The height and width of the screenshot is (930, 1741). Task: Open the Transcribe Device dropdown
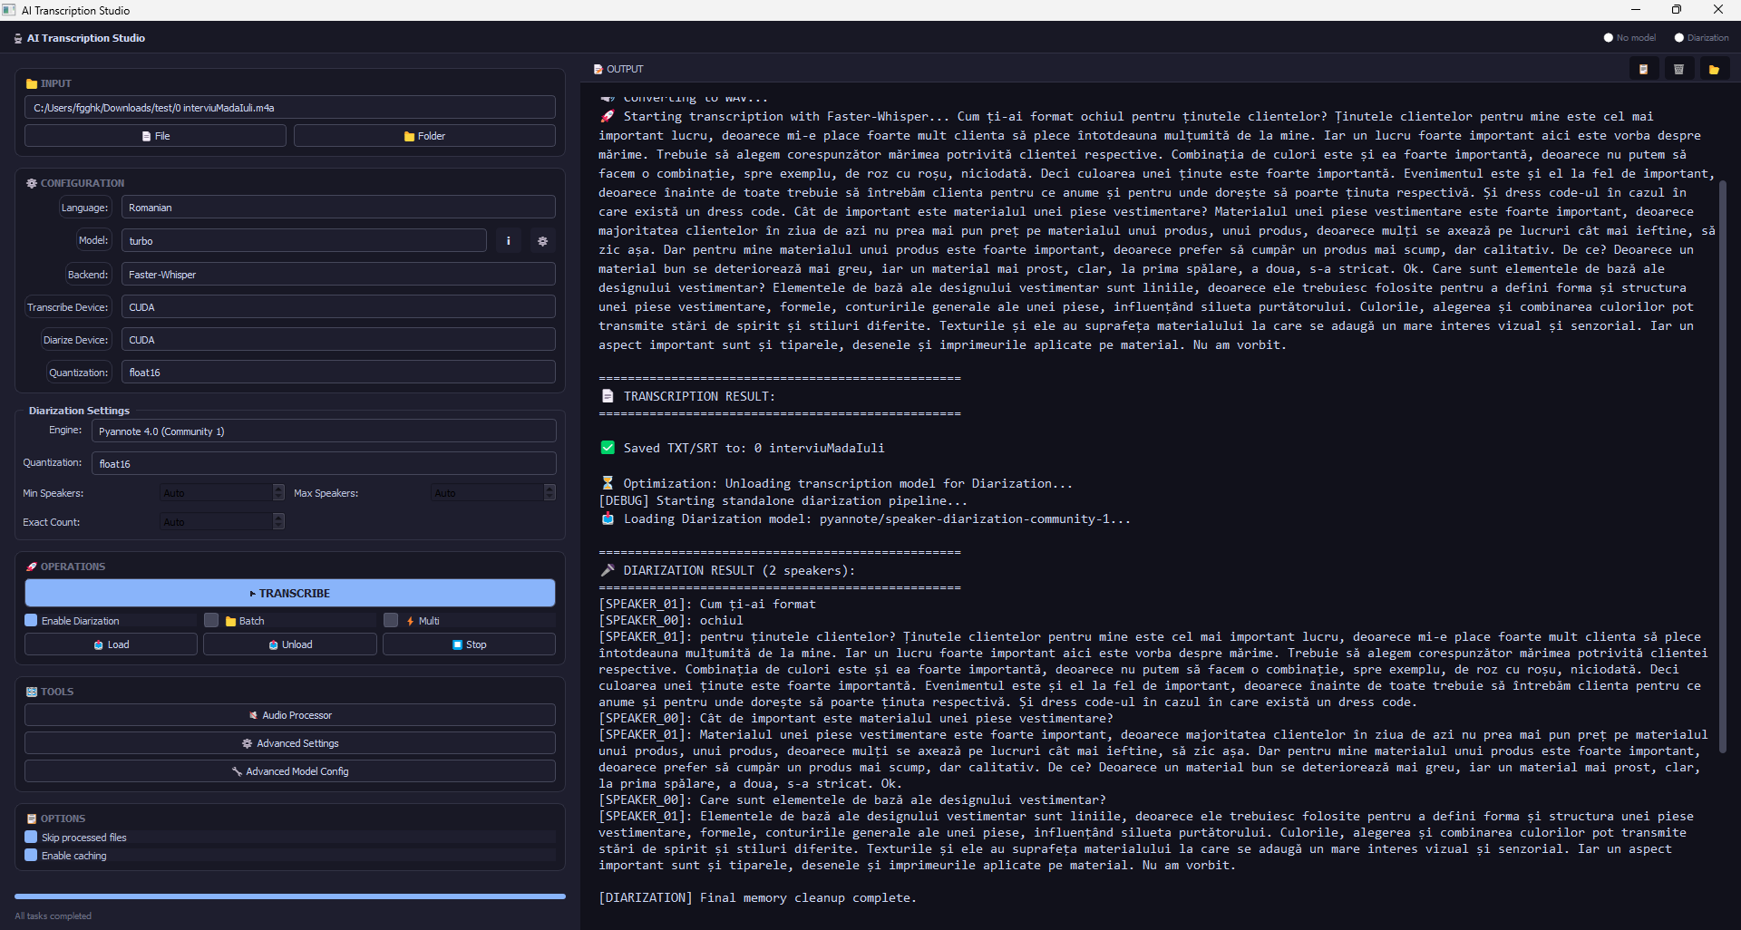pyautogui.click(x=338, y=307)
